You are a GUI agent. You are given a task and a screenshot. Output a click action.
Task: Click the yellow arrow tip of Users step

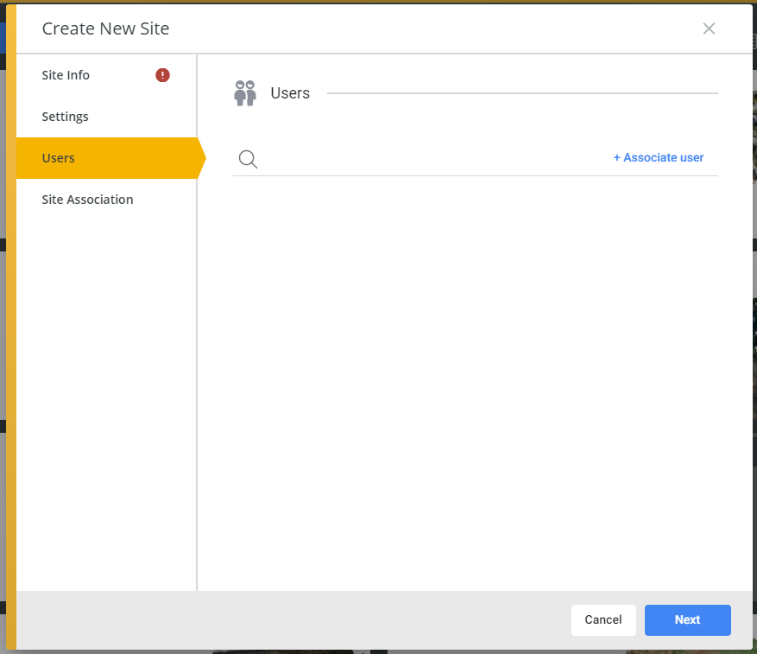point(201,158)
